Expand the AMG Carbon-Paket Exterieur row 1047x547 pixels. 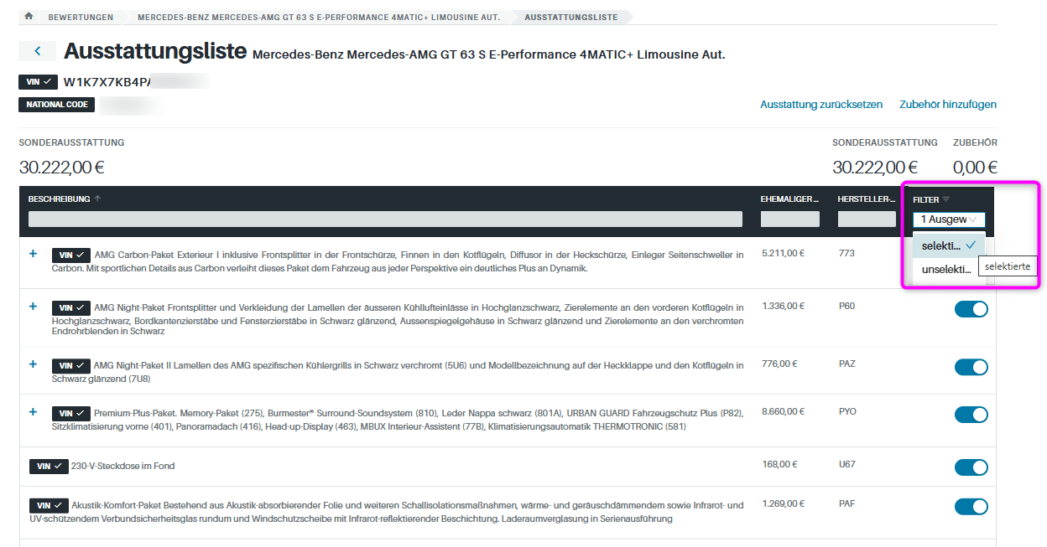[34, 253]
